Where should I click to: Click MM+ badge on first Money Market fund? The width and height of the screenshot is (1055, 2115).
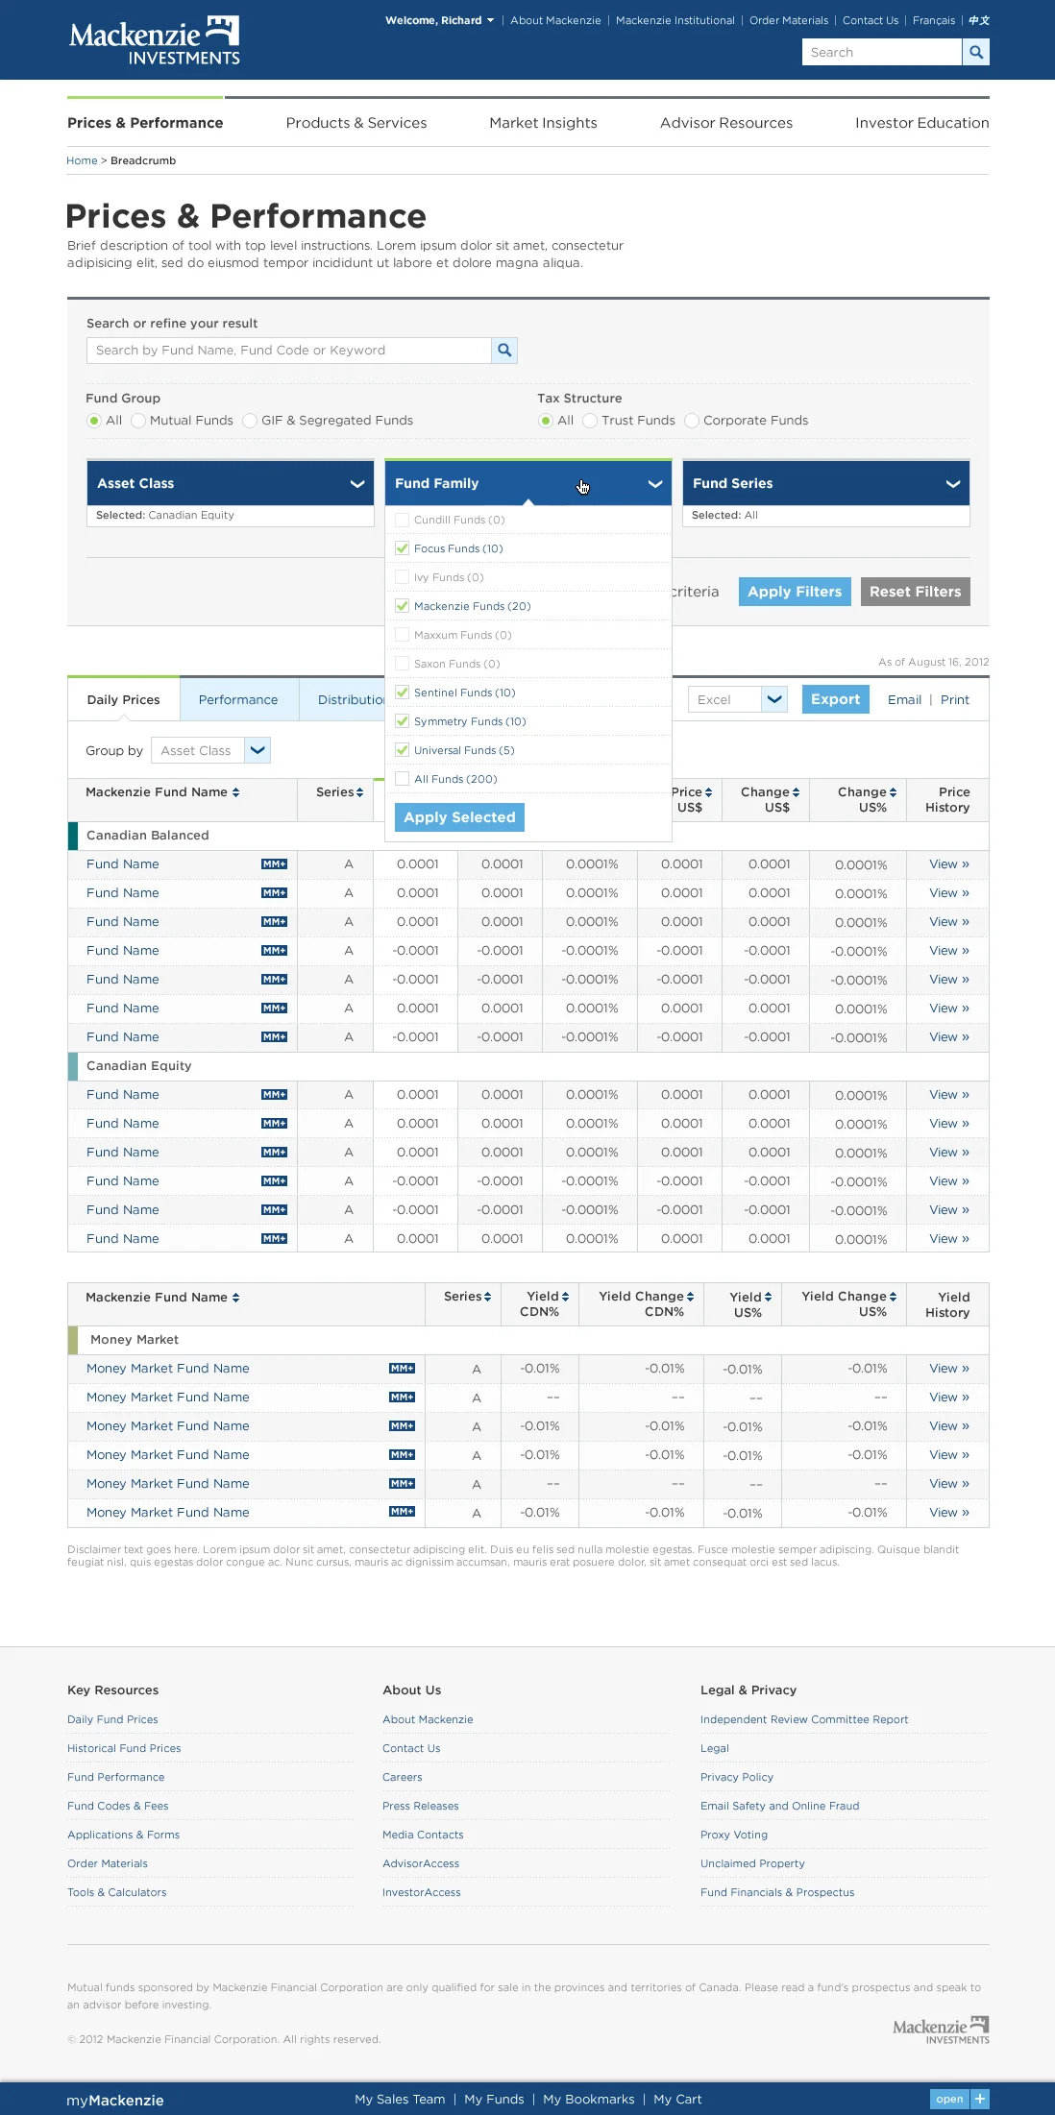pos(402,1369)
